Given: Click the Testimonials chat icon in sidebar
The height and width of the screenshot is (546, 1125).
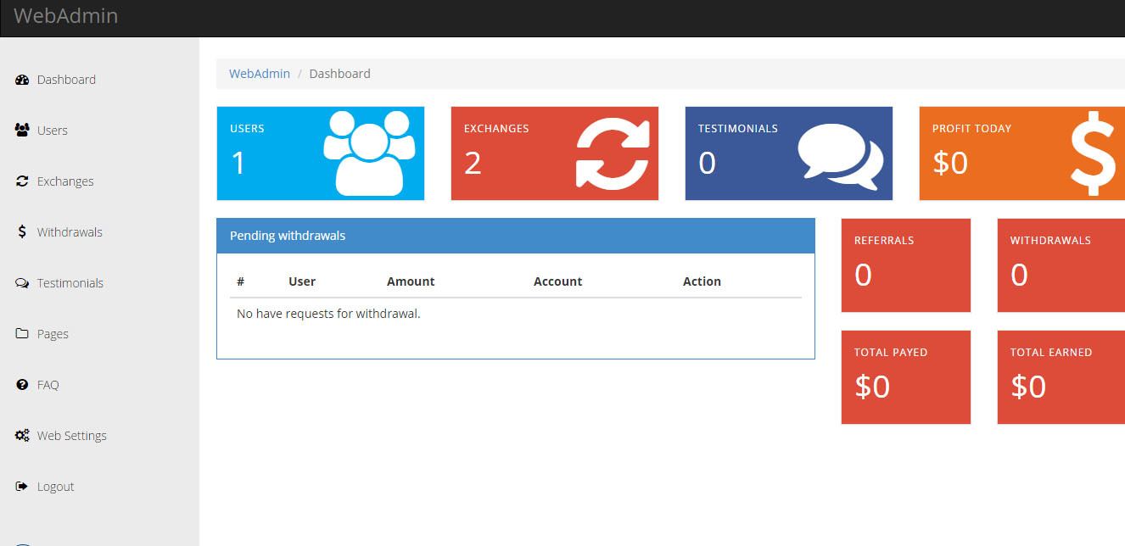Looking at the screenshot, I should pos(22,283).
